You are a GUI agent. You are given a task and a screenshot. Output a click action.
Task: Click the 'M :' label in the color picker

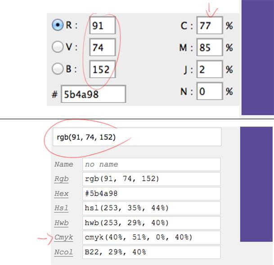pyautogui.click(x=186, y=48)
